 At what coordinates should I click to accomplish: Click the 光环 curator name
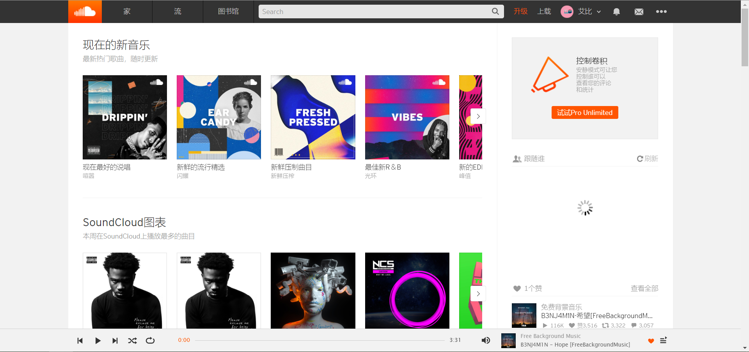pos(371,176)
